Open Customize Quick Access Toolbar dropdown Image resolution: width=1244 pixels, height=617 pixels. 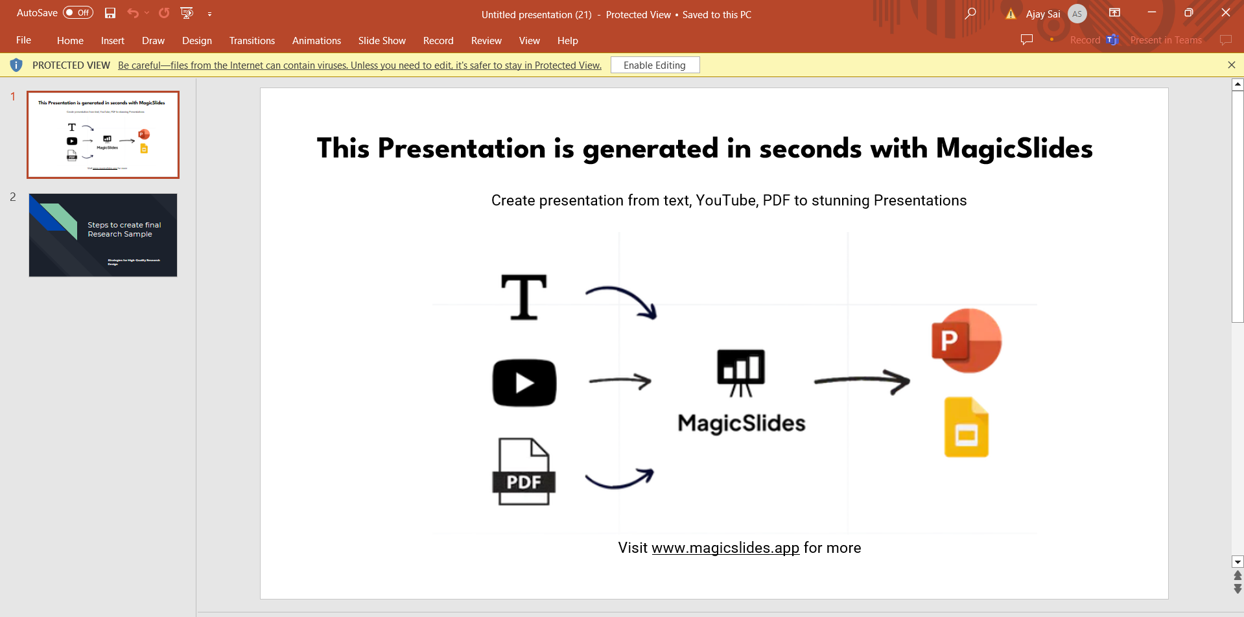[209, 14]
